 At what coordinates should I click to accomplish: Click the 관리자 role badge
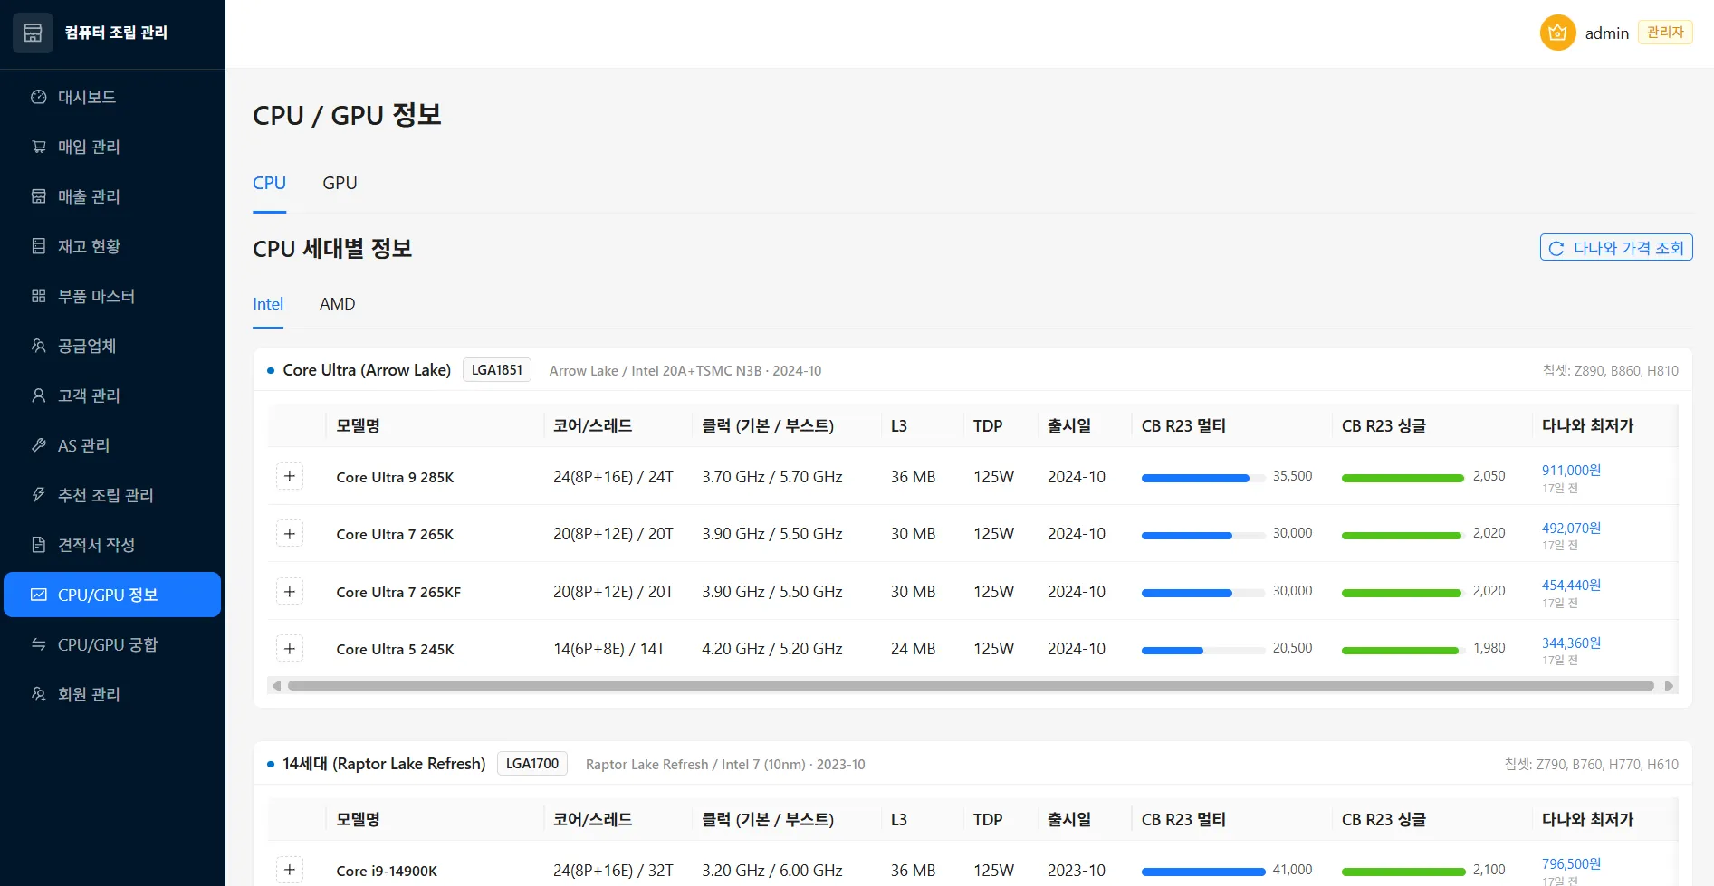pyautogui.click(x=1665, y=33)
